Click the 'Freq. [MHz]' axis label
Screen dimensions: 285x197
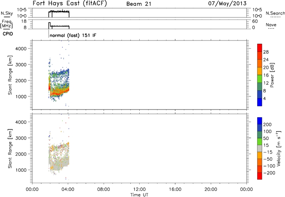(6, 24)
